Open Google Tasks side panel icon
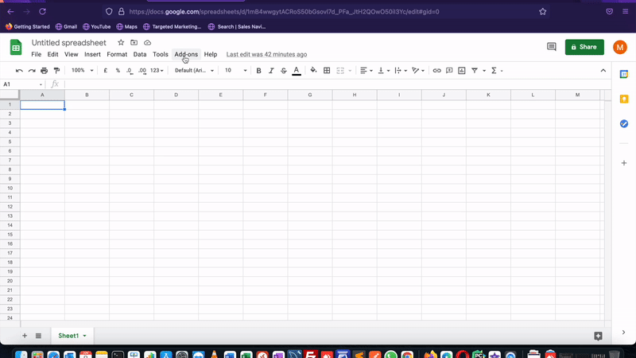 [x=624, y=124]
